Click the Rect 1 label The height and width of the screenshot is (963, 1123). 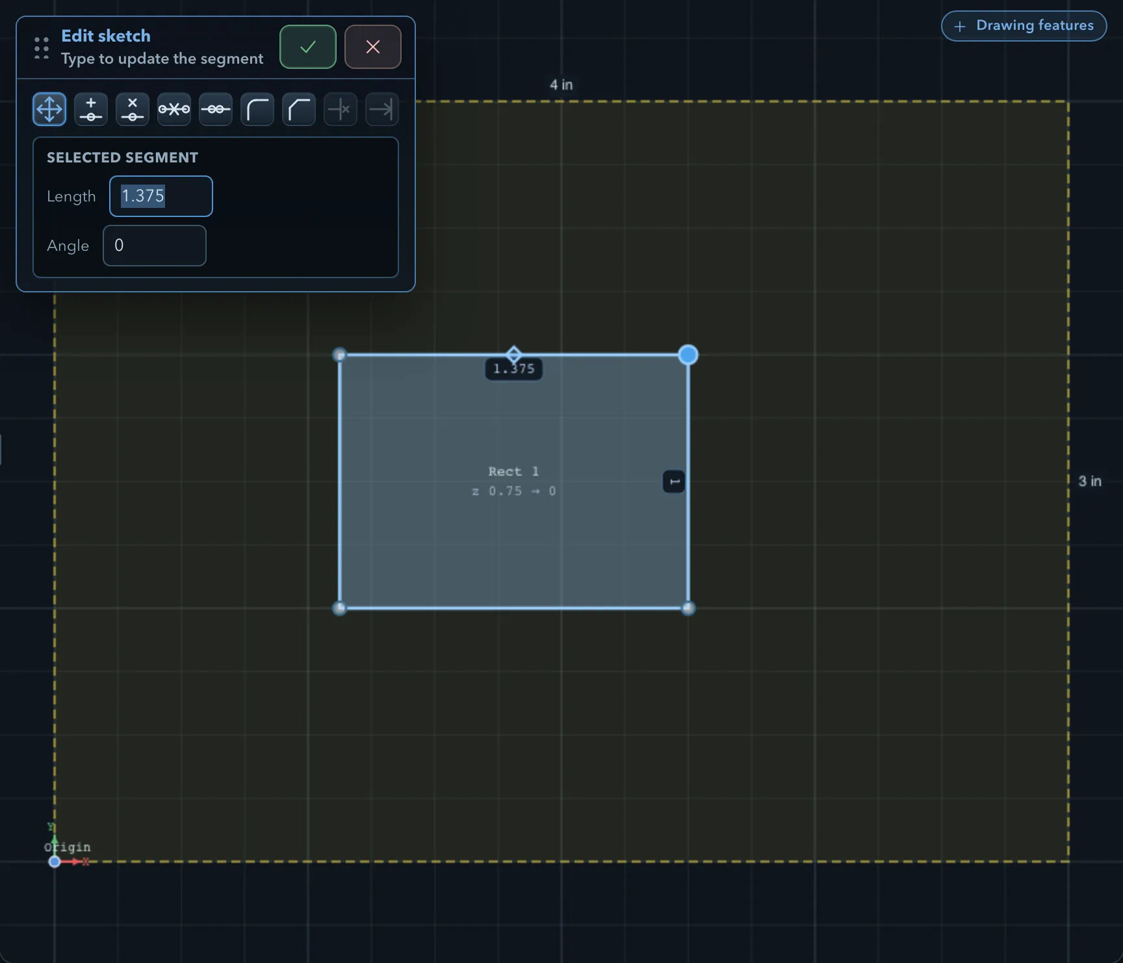point(514,471)
